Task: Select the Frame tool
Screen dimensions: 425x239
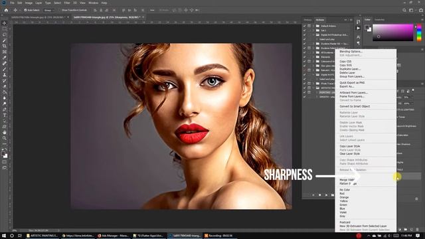Action: pyautogui.click(x=5, y=52)
